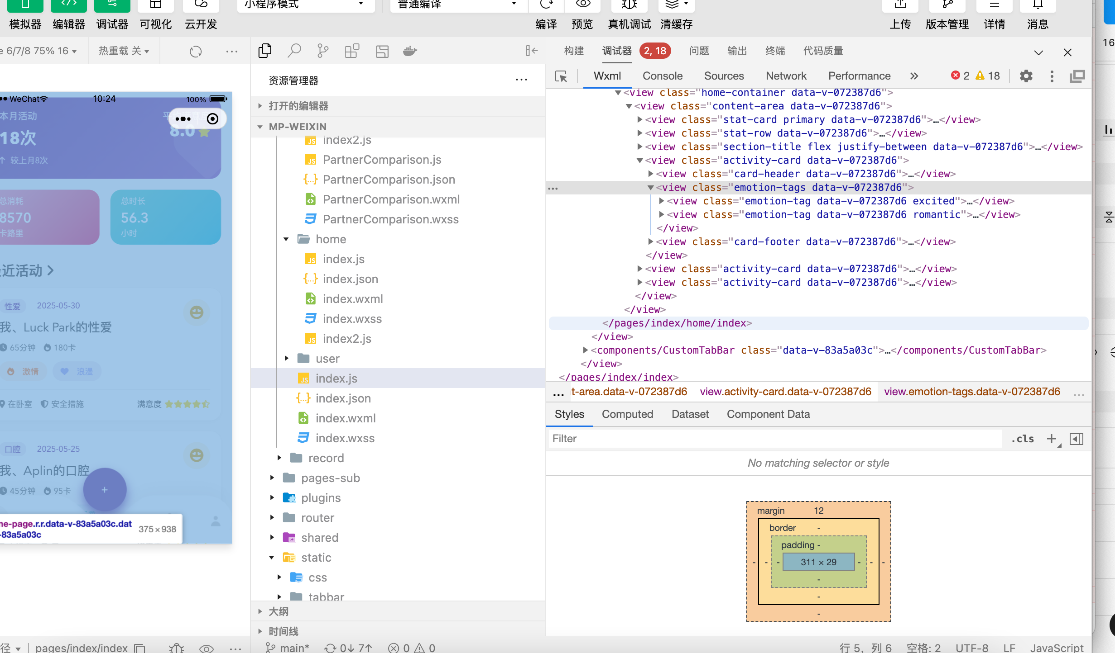Screen dimensions: 1115x653
Task: Click the mini program capsule close circle
Action: tap(212, 119)
